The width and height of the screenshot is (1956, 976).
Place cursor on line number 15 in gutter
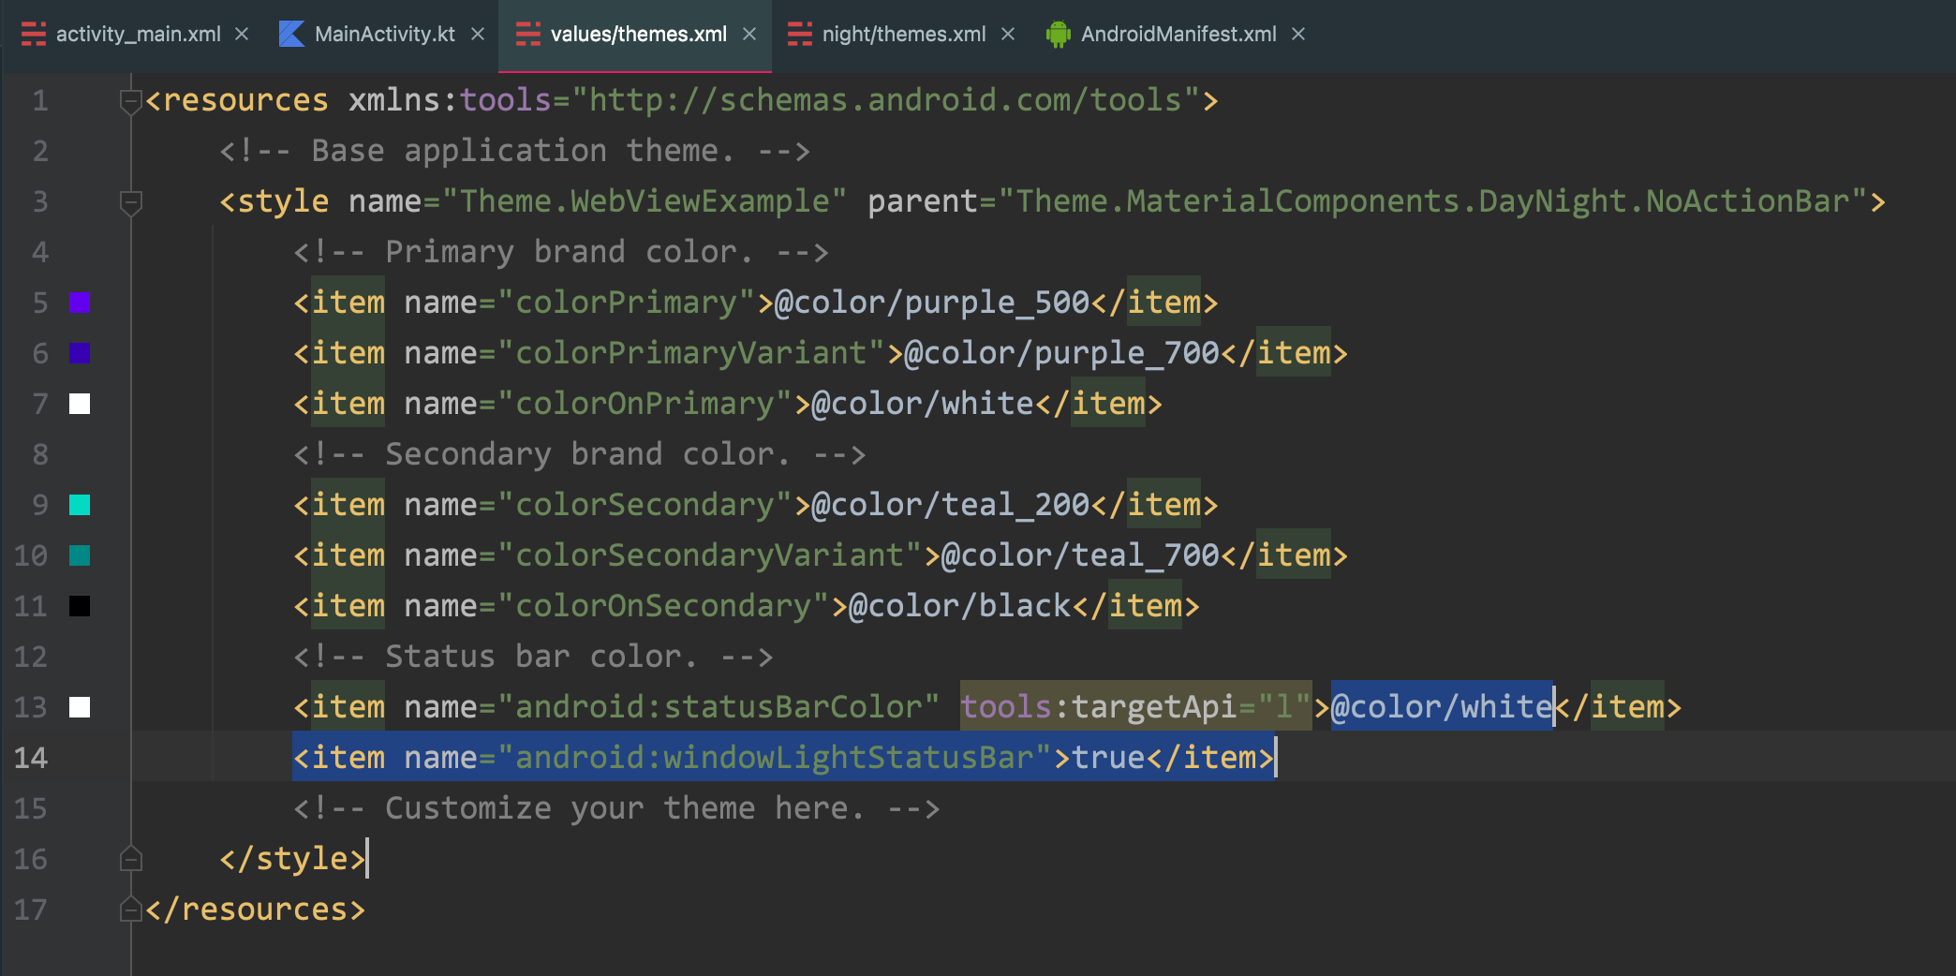click(31, 808)
